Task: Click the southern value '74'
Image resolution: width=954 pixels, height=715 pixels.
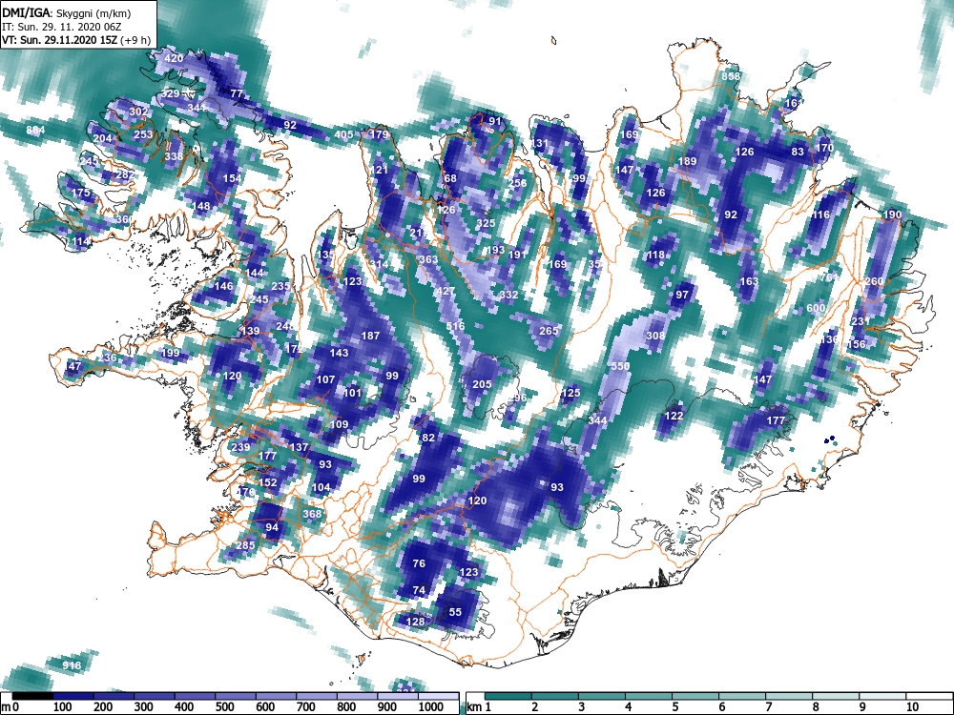Action: pyautogui.click(x=419, y=590)
